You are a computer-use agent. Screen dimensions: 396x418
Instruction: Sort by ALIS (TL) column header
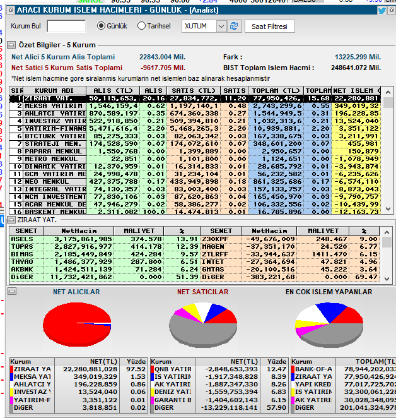coord(113,90)
